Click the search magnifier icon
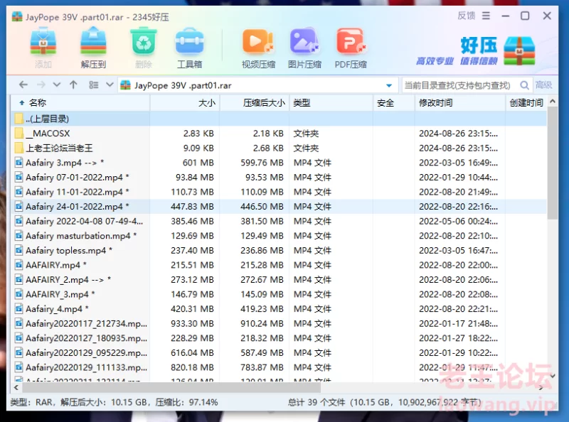This screenshot has width=569, height=422. click(x=525, y=85)
